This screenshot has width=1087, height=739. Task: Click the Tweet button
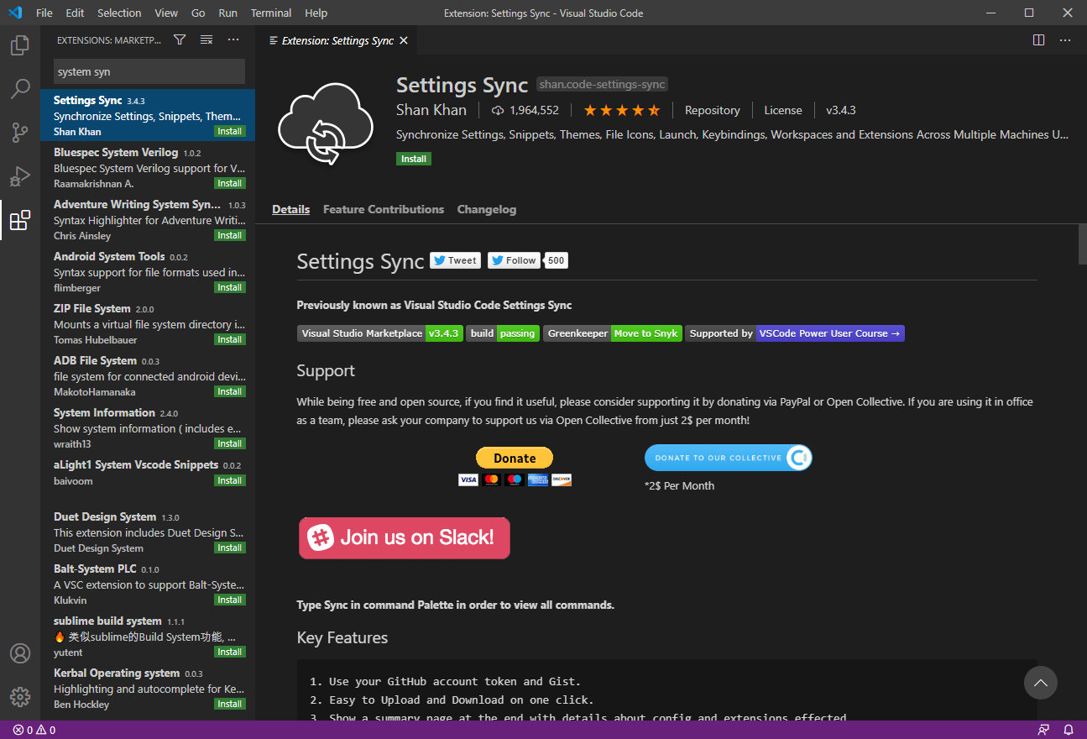456,260
